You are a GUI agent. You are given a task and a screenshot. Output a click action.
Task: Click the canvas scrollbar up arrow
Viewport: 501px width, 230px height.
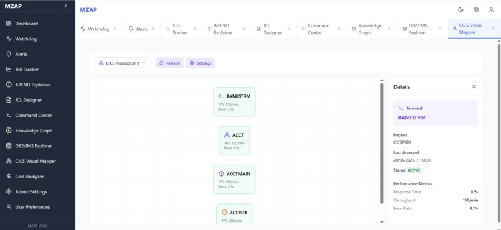[x=382, y=80]
